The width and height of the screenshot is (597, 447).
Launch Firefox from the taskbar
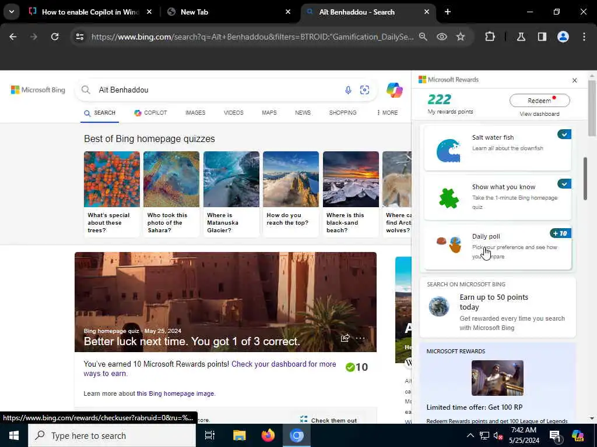268,435
